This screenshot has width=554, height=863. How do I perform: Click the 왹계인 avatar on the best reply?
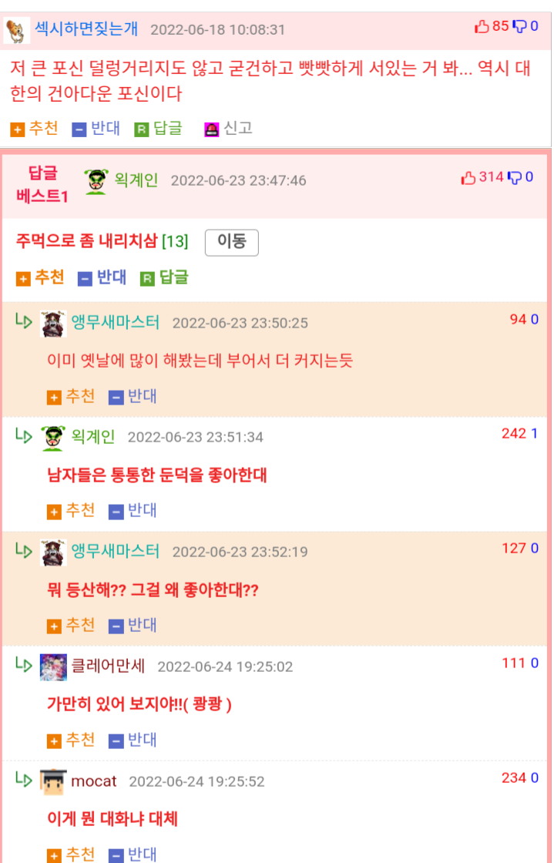96,182
